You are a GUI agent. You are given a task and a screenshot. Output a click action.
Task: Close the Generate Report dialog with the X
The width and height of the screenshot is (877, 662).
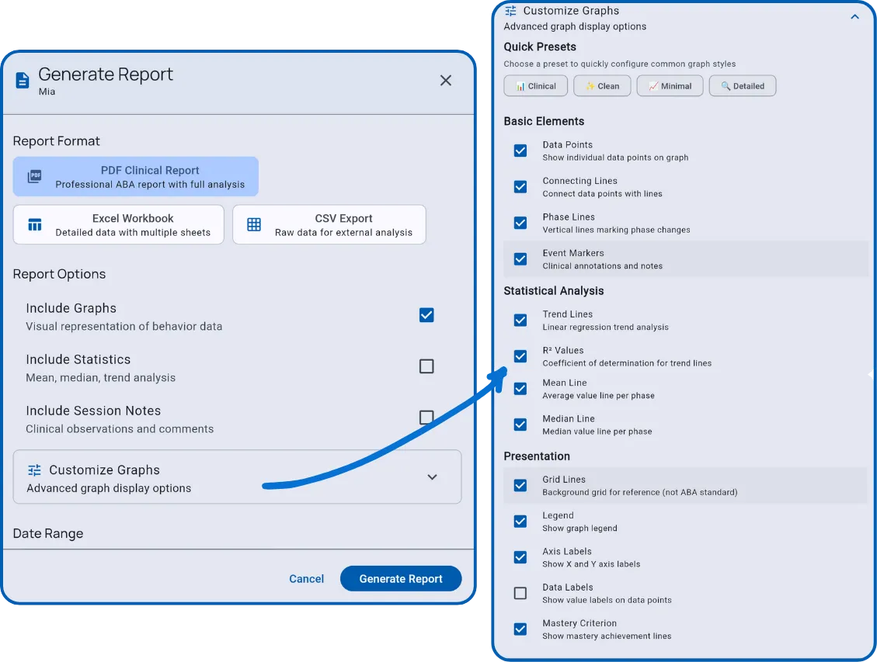pos(445,80)
